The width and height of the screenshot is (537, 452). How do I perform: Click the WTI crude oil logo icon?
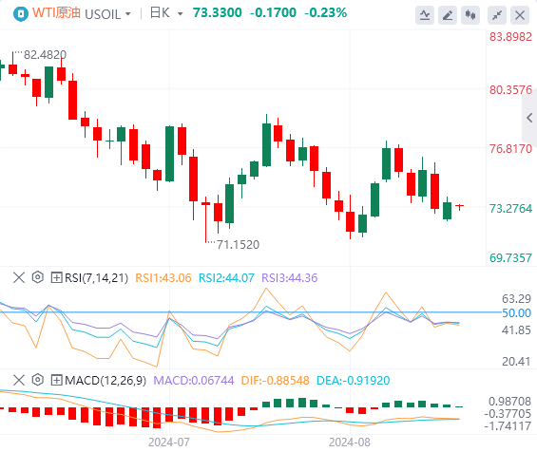click(21, 14)
